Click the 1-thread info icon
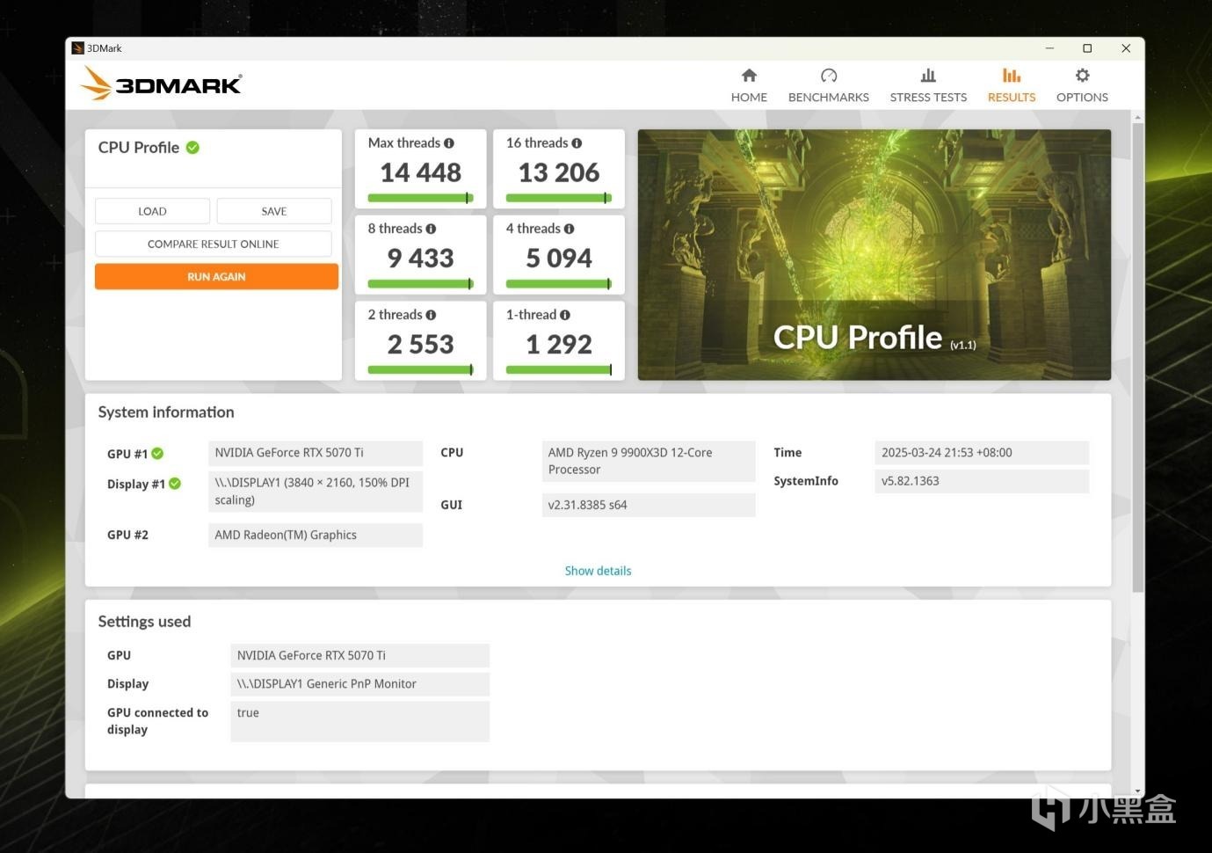Viewport: 1212px width, 853px height. click(565, 315)
